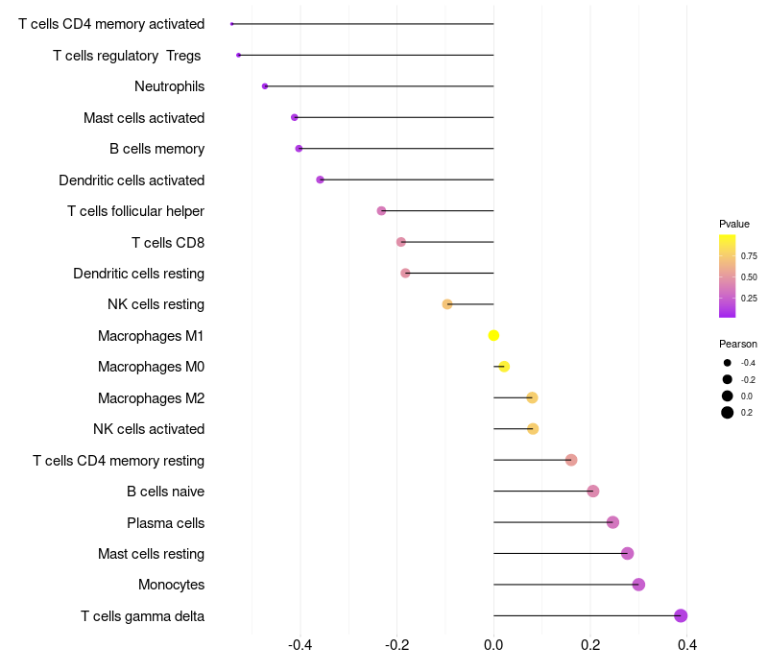This screenshot has width=768, height=672.
Task: Click the T cells CD4 memory activated label
Action: 111,24
